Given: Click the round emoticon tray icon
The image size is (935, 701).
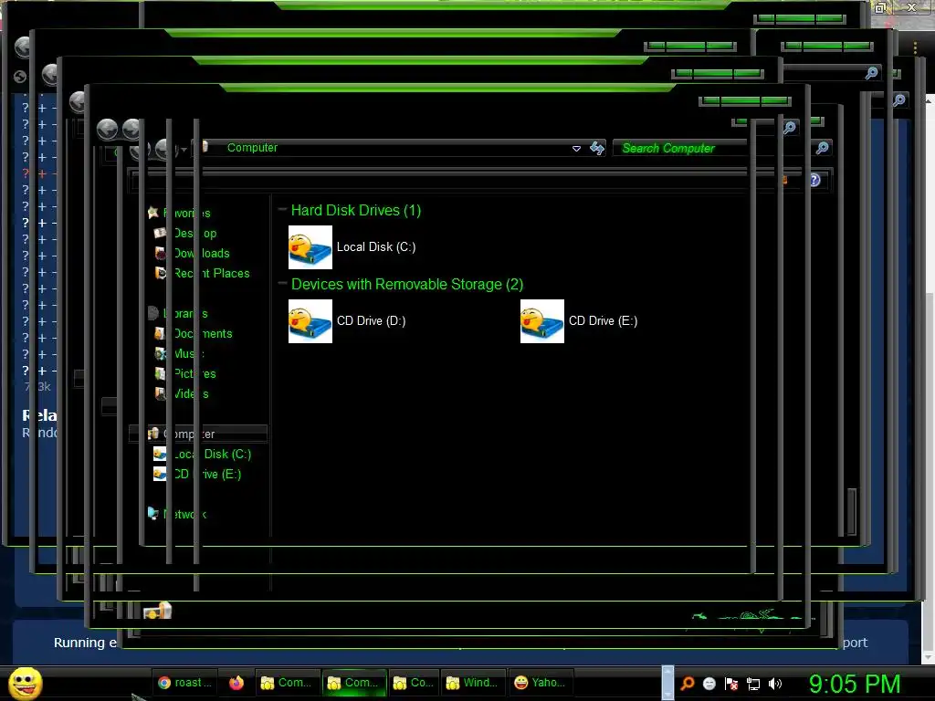Looking at the screenshot, I should point(709,684).
